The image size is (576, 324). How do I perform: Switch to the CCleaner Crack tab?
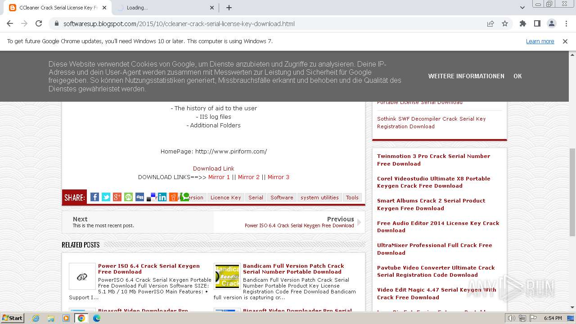coord(58,8)
